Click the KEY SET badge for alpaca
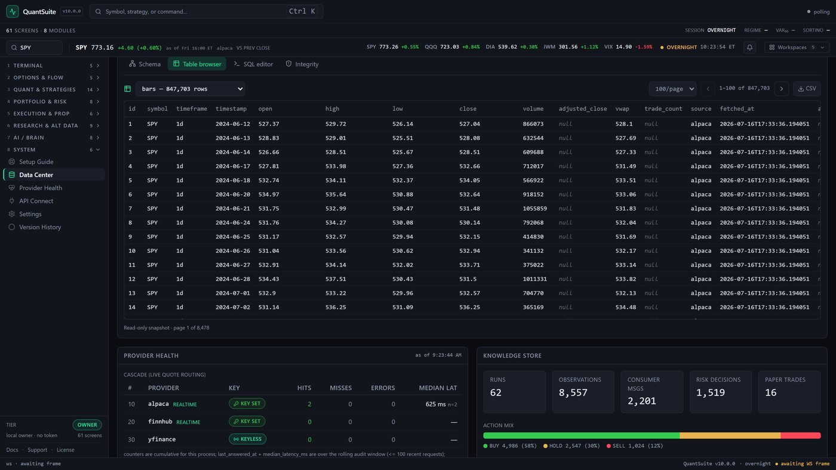Viewport: 836px width, 470px height. tap(247, 404)
